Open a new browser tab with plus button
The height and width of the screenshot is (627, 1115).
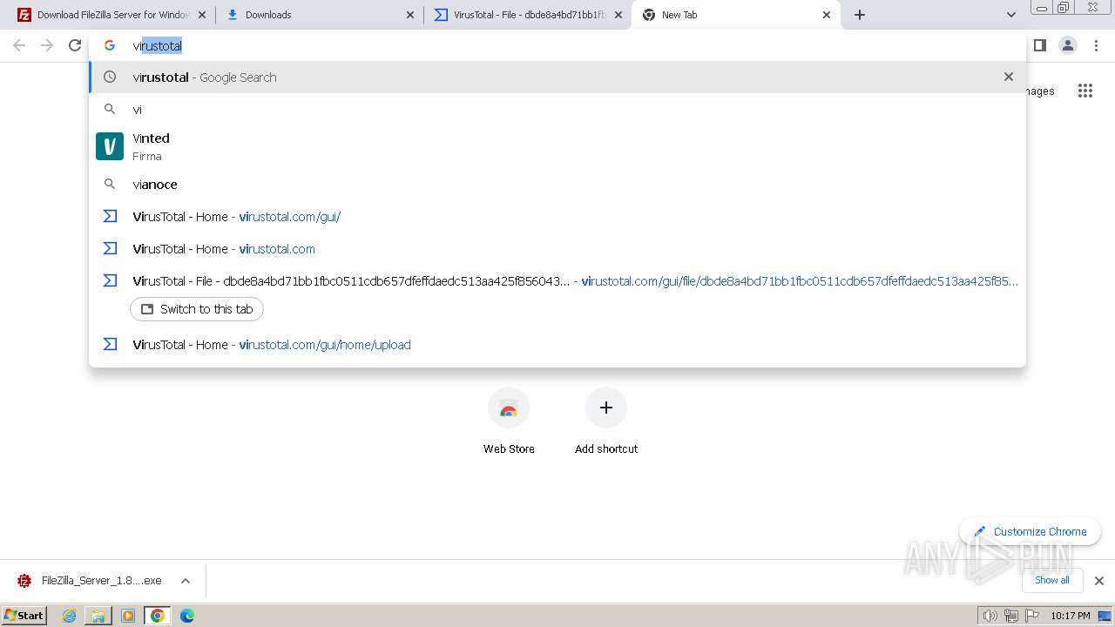(860, 15)
